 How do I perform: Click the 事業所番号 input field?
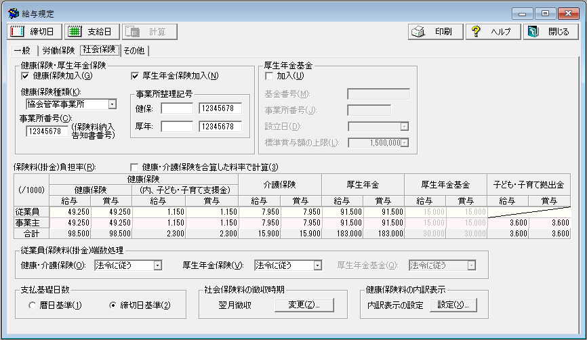(x=47, y=131)
